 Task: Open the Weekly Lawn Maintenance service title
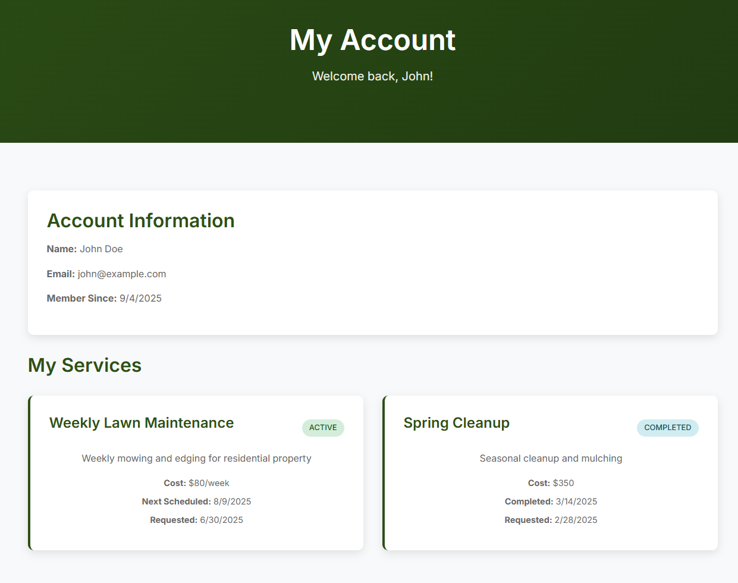click(142, 423)
